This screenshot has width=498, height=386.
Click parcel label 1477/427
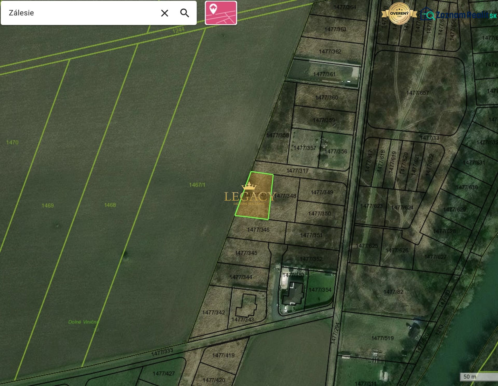164,374
